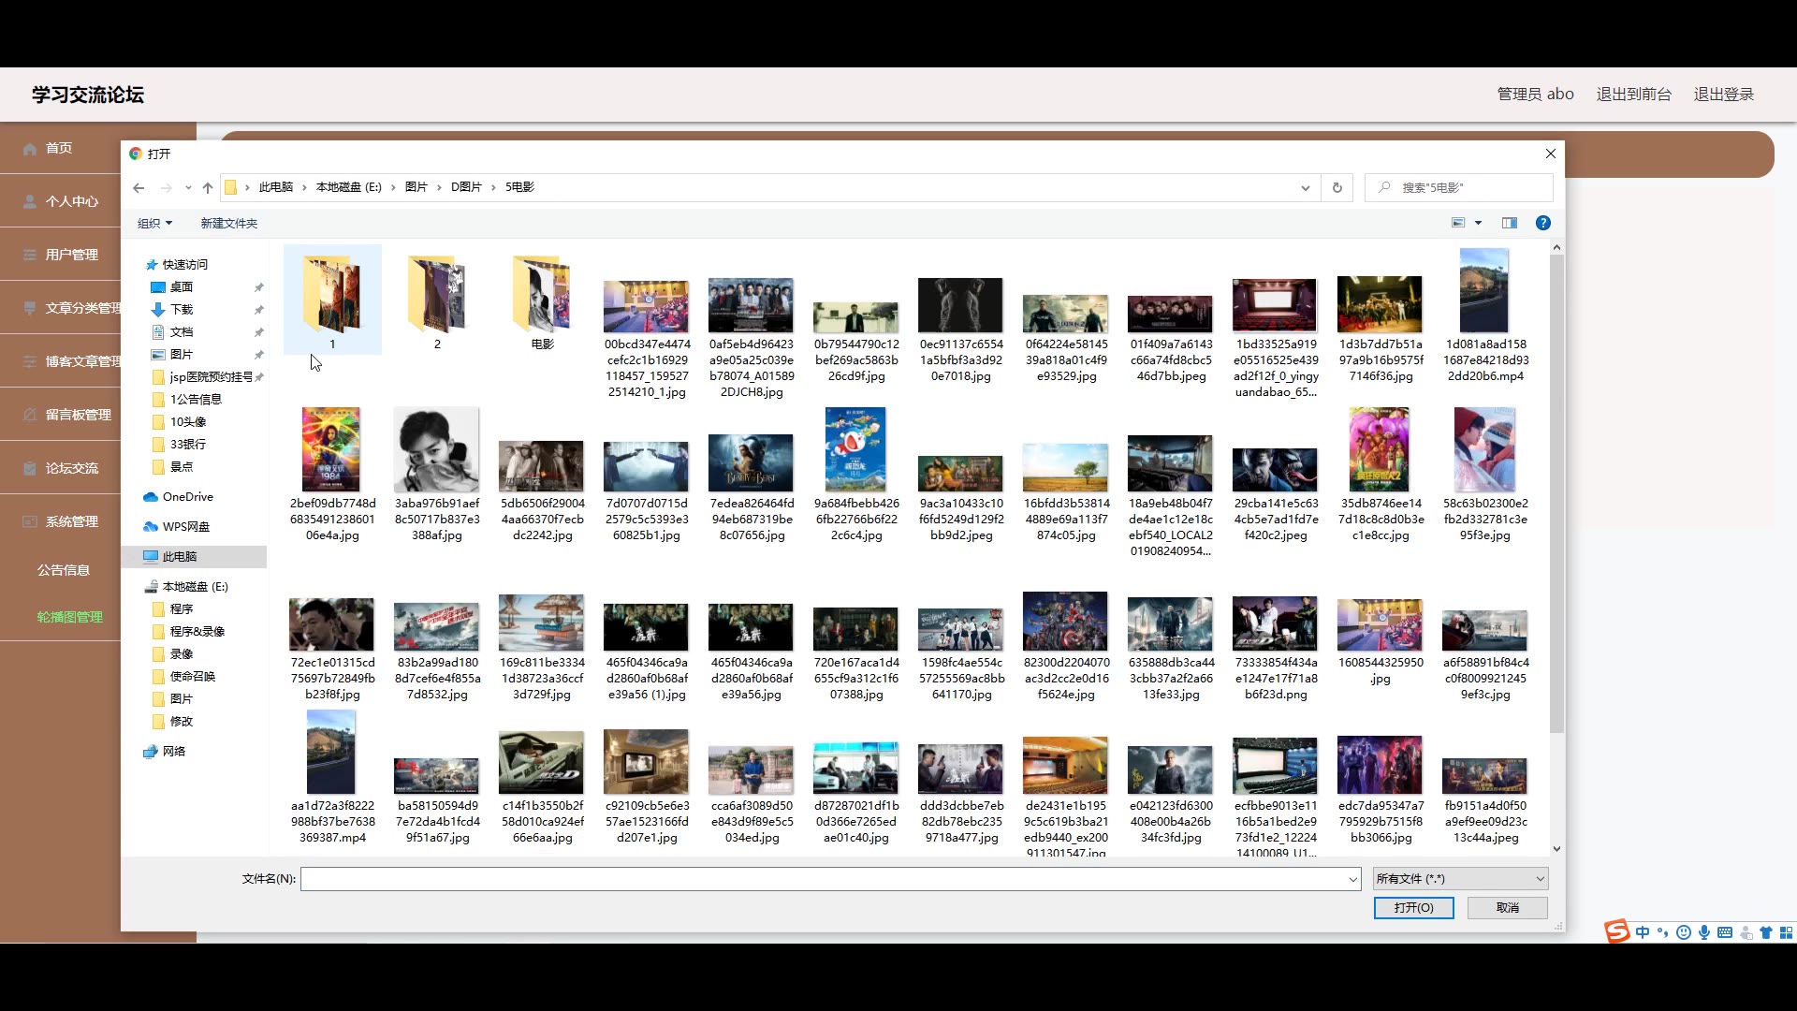
Task: Open the help question mark icon
Action: tap(1543, 223)
